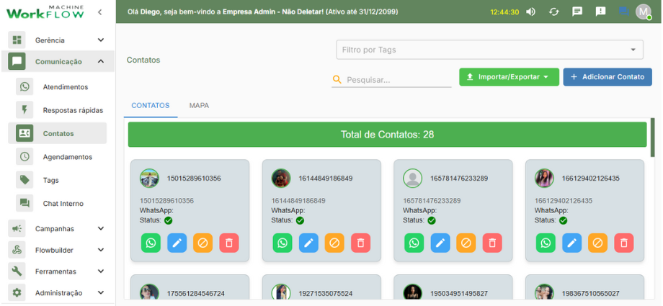The image size is (663, 306).
Task: Block contact 15015289610356 with orange icon
Action: pos(203,243)
